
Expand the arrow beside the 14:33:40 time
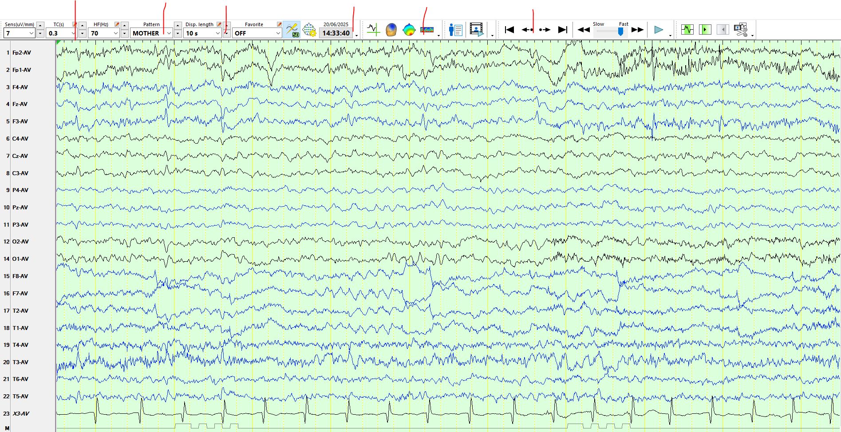pyautogui.click(x=356, y=35)
